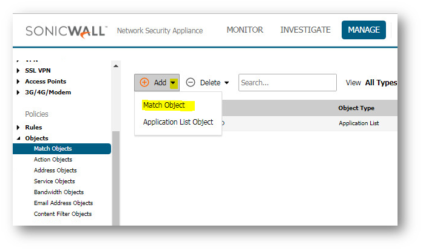Switch to the MONITOR tab
423x251 pixels.
(245, 30)
